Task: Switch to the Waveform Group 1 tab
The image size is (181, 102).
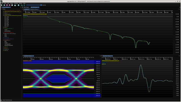Action: [34, 9]
